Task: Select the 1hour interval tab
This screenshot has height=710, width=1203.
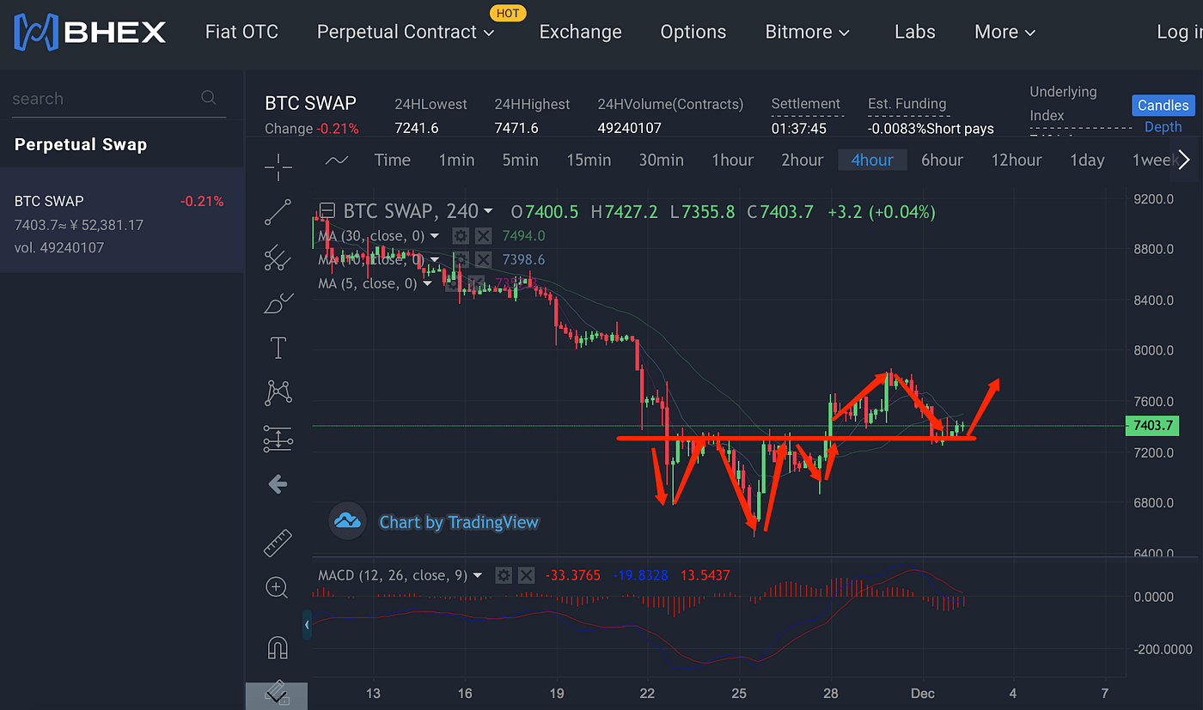Action: (732, 160)
